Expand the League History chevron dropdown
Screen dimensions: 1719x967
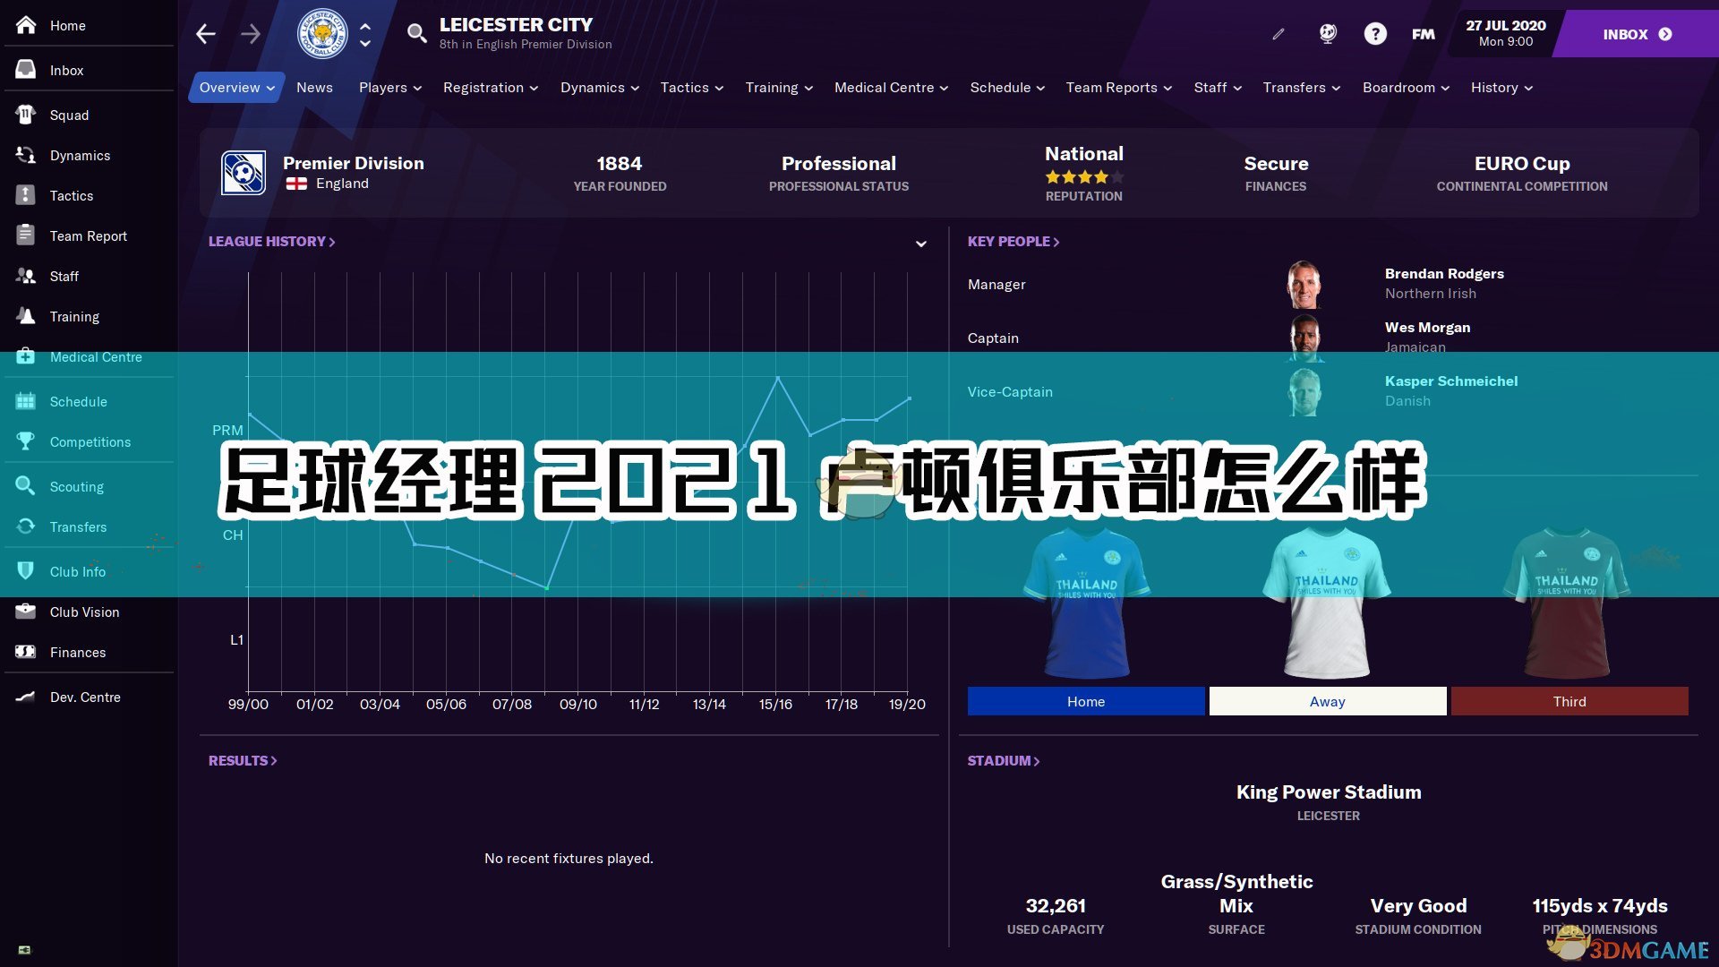point(920,244)
